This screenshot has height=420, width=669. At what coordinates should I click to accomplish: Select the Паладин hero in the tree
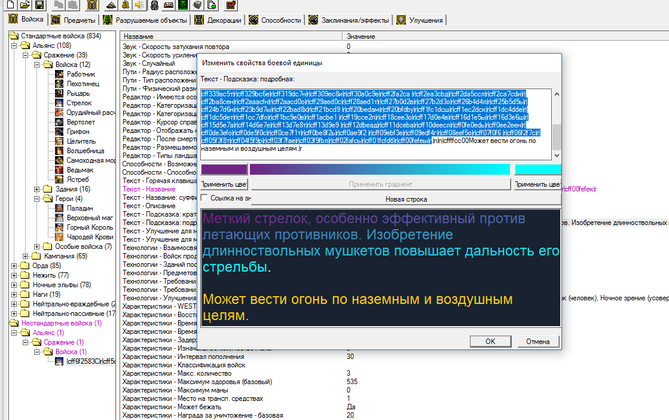(79, 208)
